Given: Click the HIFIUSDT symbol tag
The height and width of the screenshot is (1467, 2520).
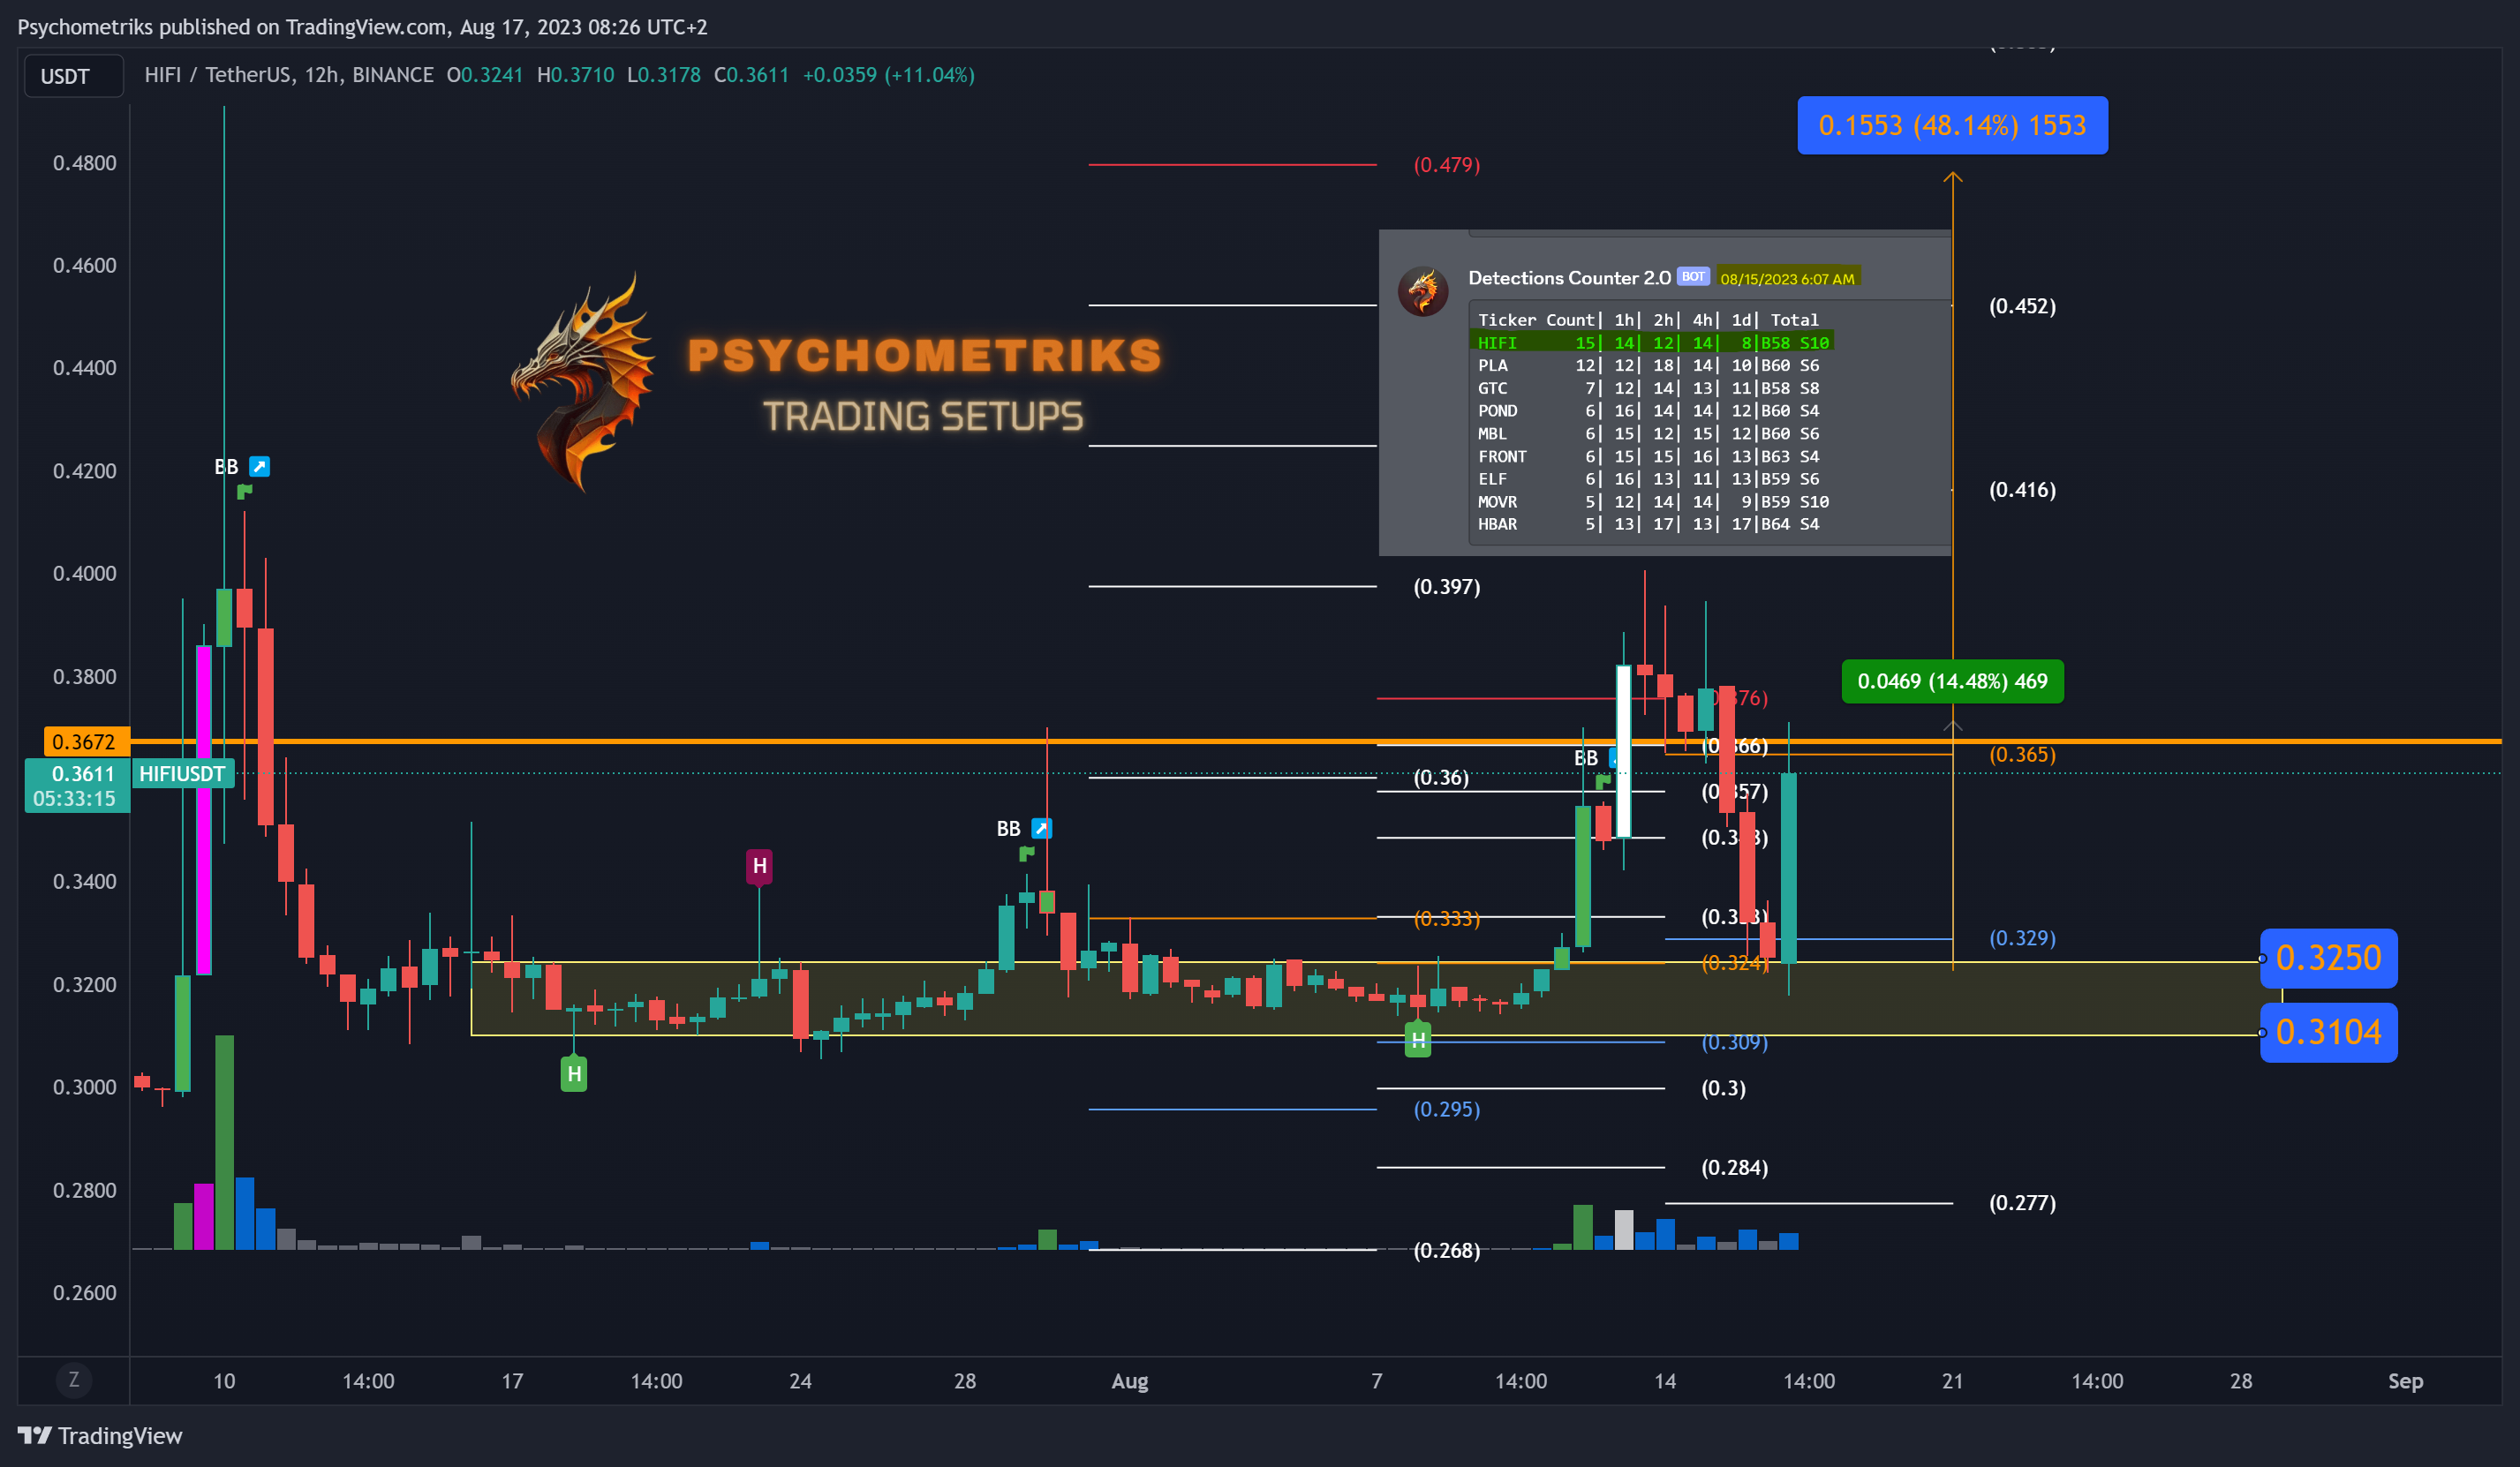Looking at the screenshot, I should 182,773.
